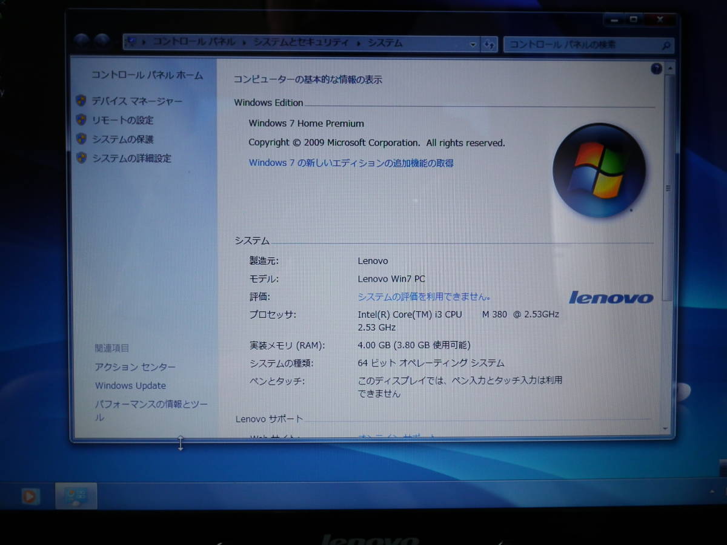Click the Windows 7 logo orb
Image resolution: width=727 pixels, height=545 pixels.
pyautogui.click(x=599, y=170)
